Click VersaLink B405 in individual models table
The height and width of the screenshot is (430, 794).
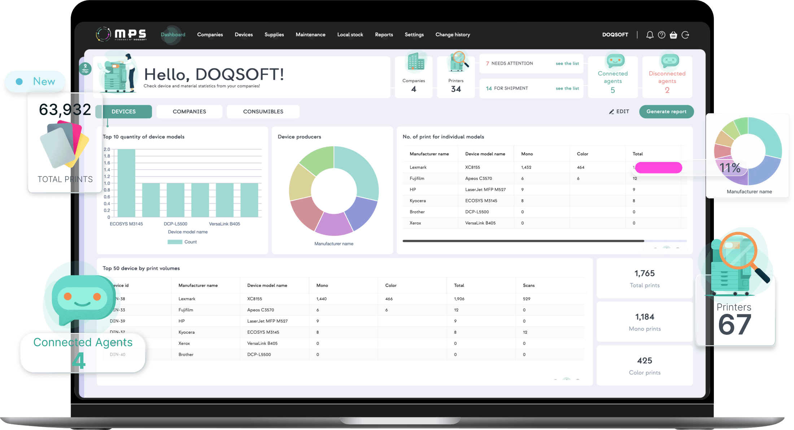click(480, 223)
